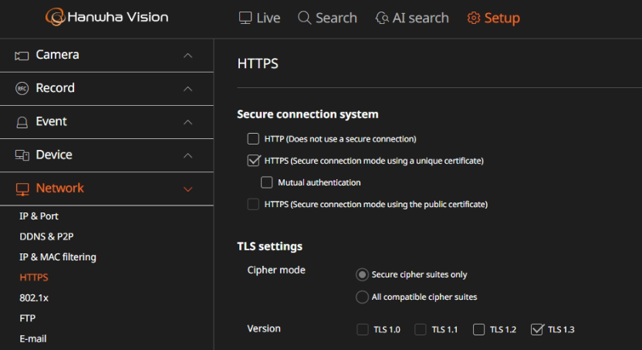Enable the TLS 1.2 checkbox
Viewport: 642px width, 350px height.
[x=478, y=329]
